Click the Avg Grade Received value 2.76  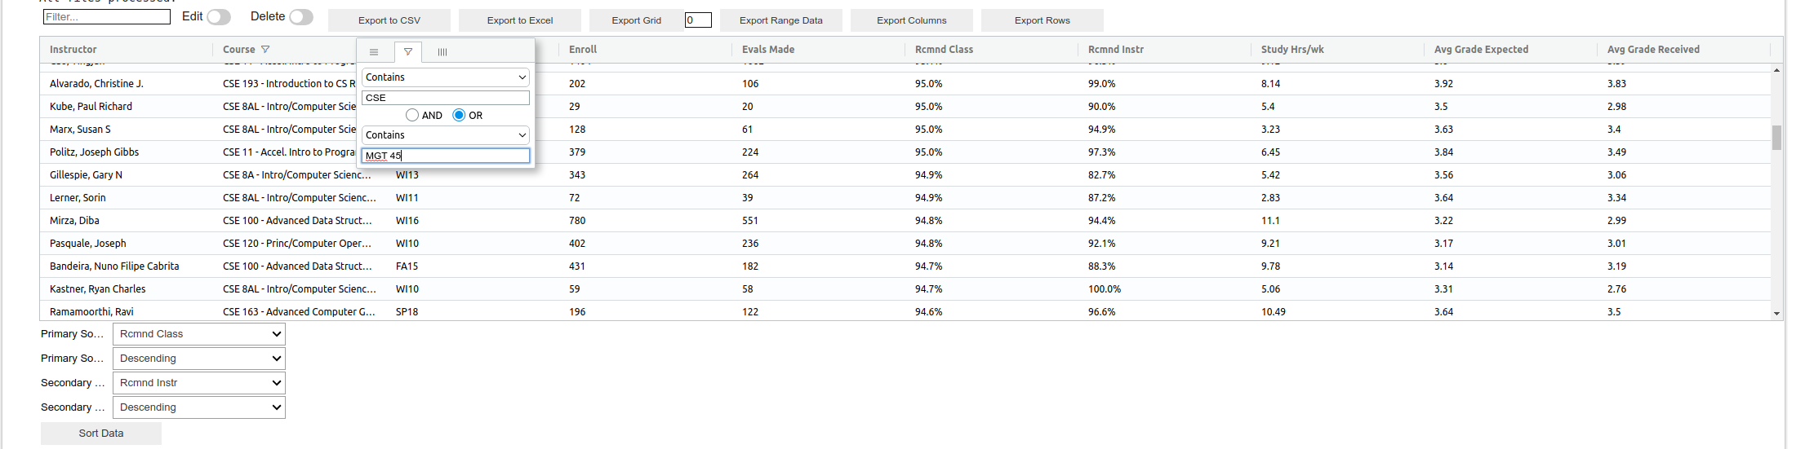(x=1617, y=289)
